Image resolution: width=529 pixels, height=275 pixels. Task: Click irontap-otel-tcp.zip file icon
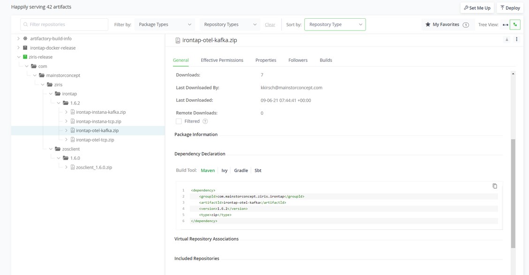coord(73,140)
